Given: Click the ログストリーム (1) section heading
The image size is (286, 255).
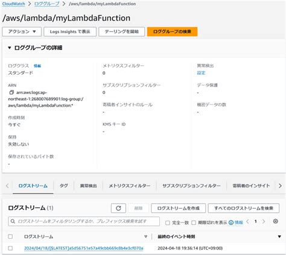Looking at the screenshot, I should (31, 208).
